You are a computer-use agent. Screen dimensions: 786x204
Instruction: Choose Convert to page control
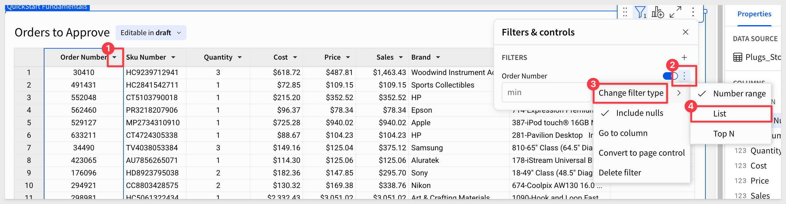click(x=641, y=153)
